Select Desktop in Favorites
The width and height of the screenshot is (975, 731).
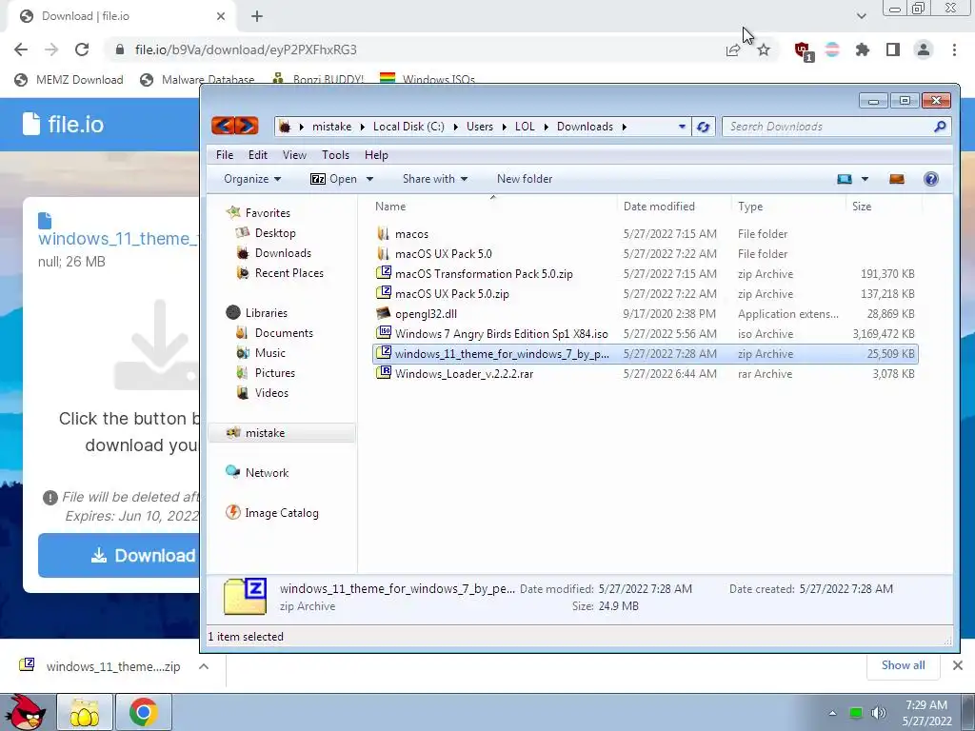click(266, 233)
